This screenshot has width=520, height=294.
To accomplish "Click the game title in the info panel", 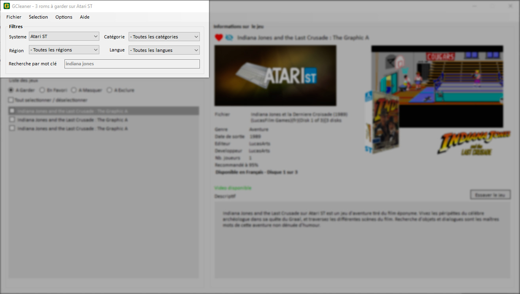I will [x=303, y=38].
